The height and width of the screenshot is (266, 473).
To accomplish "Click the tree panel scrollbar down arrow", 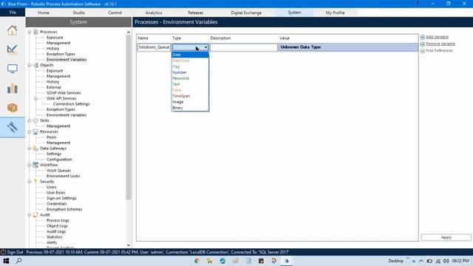I will 129,245.
